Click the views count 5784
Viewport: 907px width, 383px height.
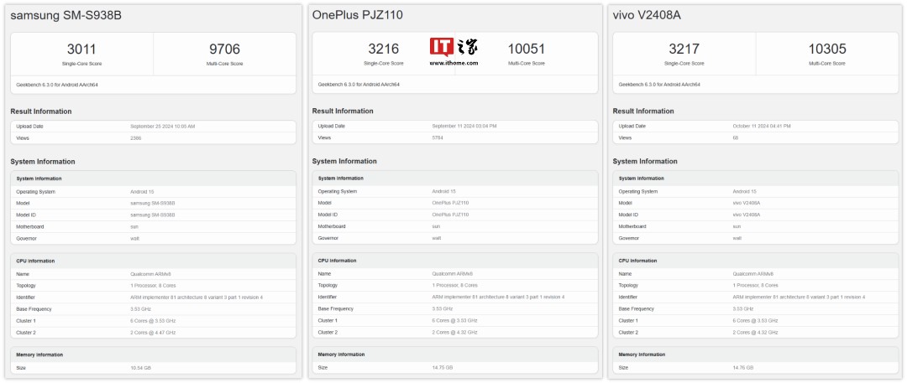[438, 138]
